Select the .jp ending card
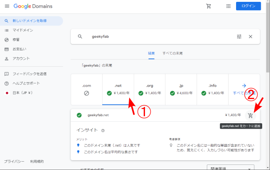 click(181, 89)
